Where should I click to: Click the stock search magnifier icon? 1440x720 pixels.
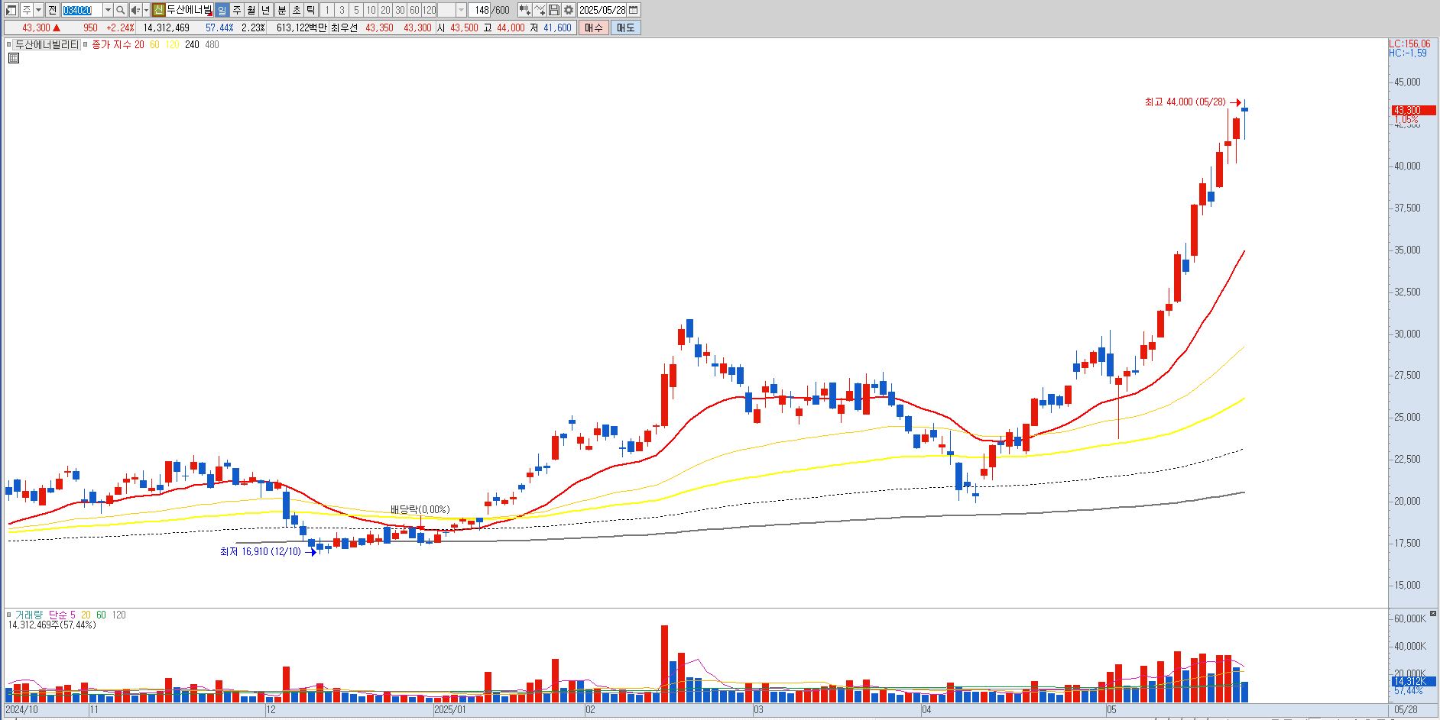tap(120, 10)
